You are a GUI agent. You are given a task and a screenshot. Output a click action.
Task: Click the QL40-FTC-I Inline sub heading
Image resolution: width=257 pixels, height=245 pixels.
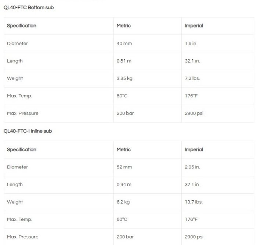pos(28,131)
